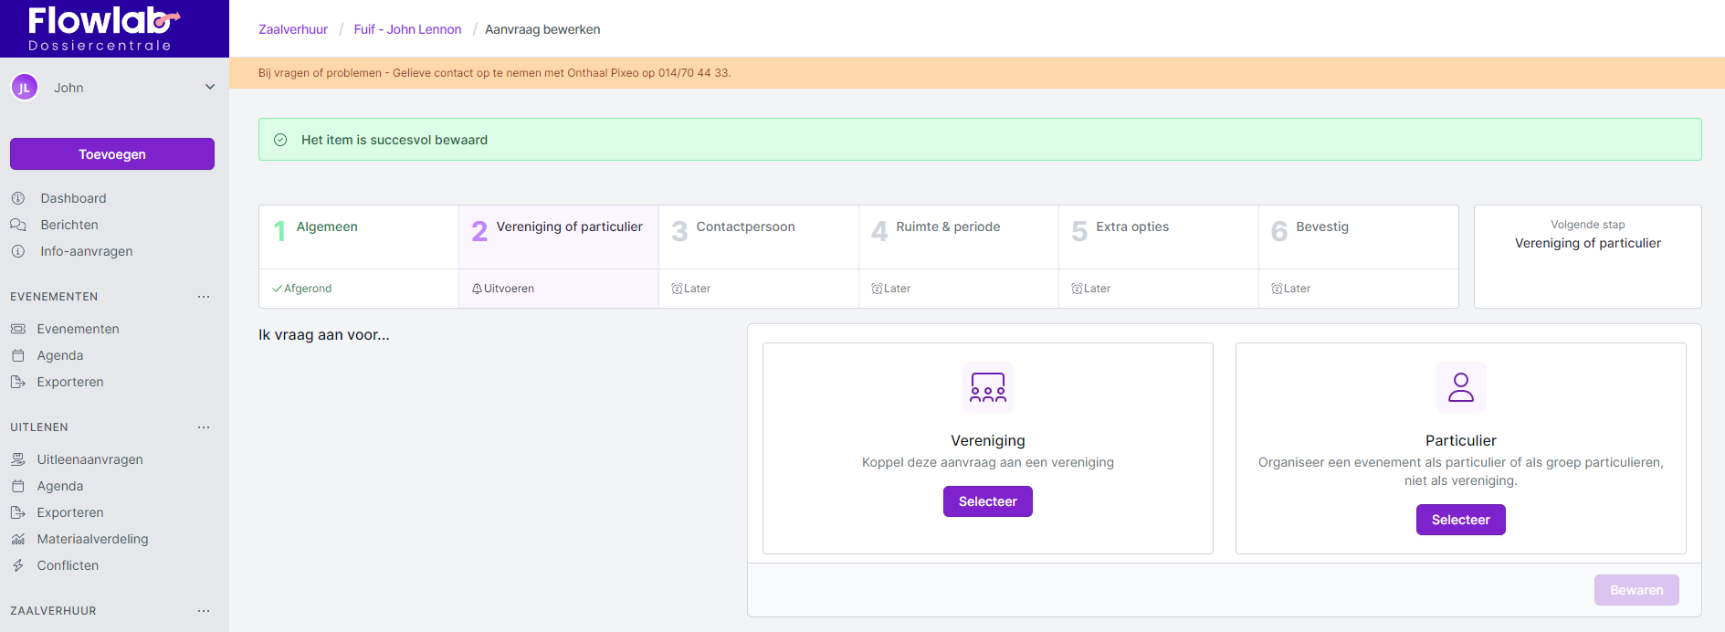
Task: Open the Uitlenen section options menu
Action: pos(204,427)
